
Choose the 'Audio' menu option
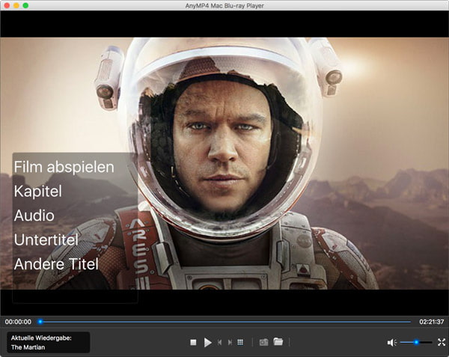(34, 216)
